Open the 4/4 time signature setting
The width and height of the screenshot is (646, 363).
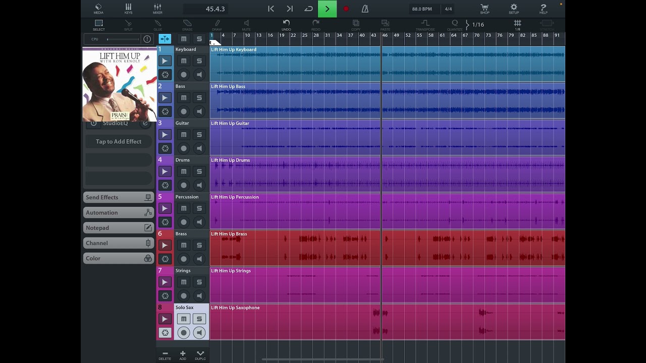[x=448, y=9]
